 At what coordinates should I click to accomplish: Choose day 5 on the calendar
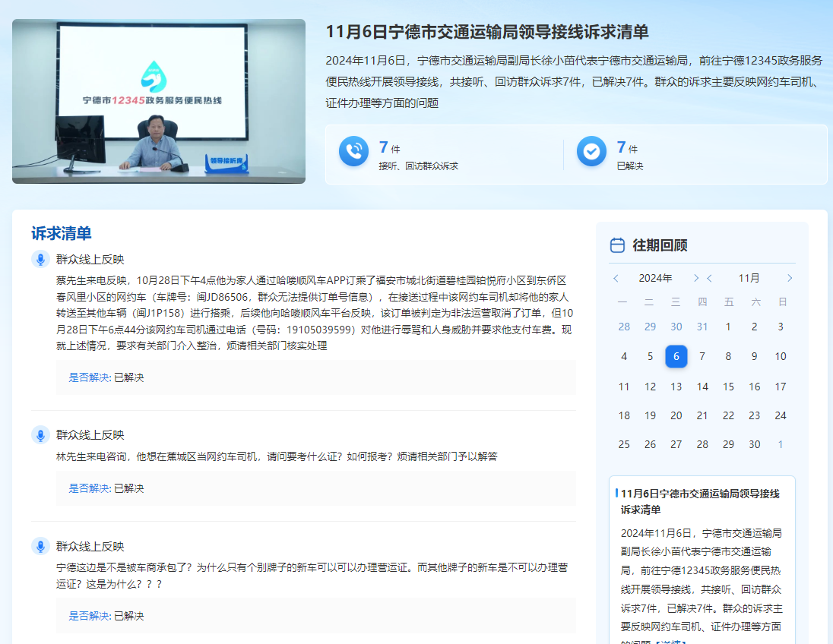pos(651,356)
